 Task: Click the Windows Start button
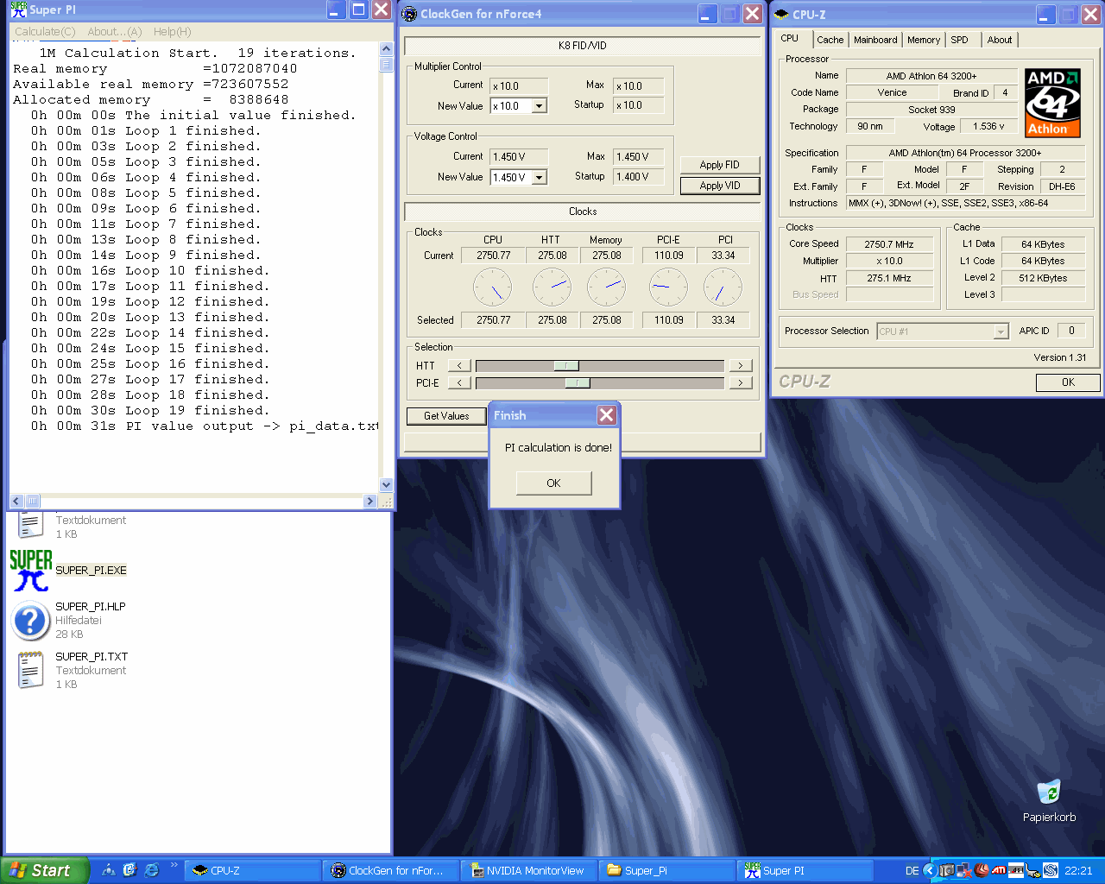43,870
